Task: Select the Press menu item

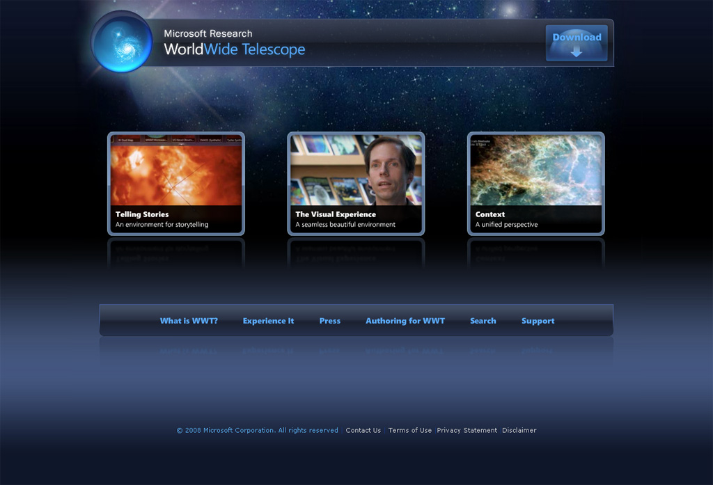Action: pyautogui.click(x=329, y=321)
